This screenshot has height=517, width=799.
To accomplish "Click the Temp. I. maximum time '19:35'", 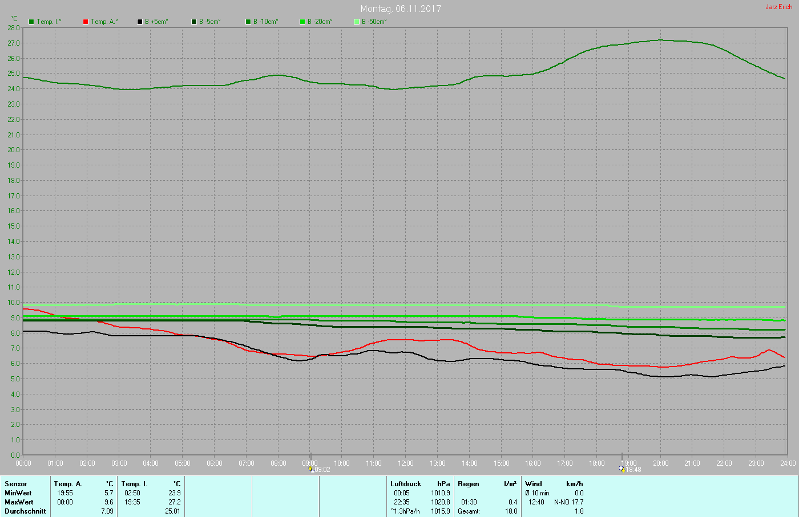I will [132, 502].
